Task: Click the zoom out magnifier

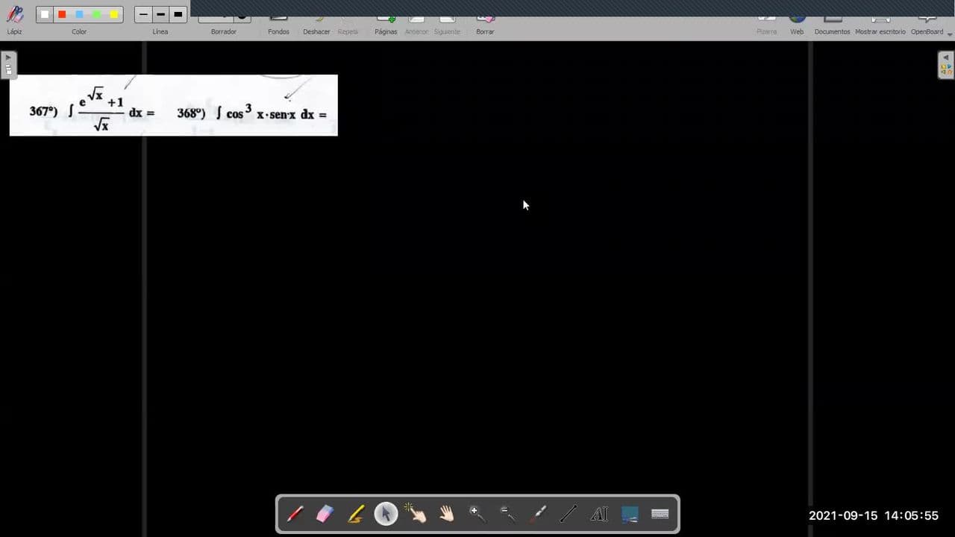Action: [x=507, y=514]
